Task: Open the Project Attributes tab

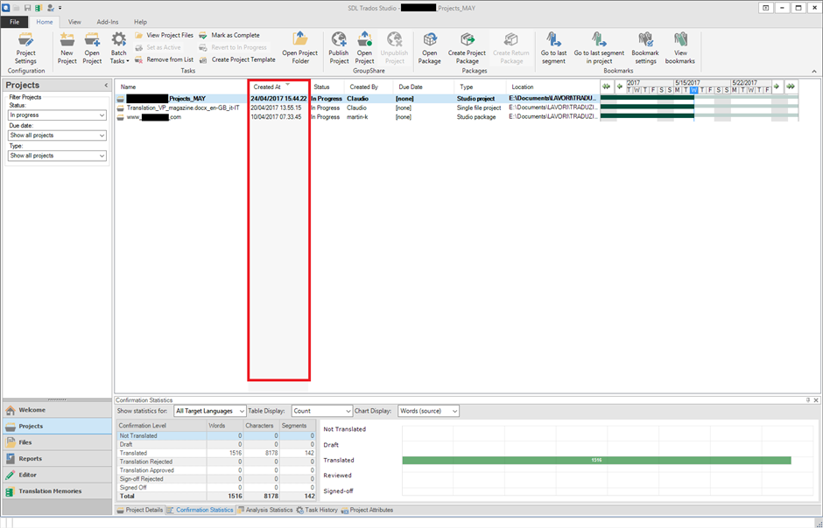Action: click(367, 511)
